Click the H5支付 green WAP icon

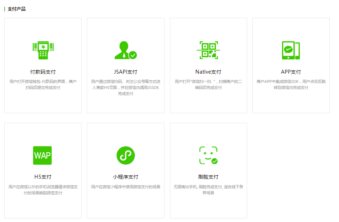point(42,155)
